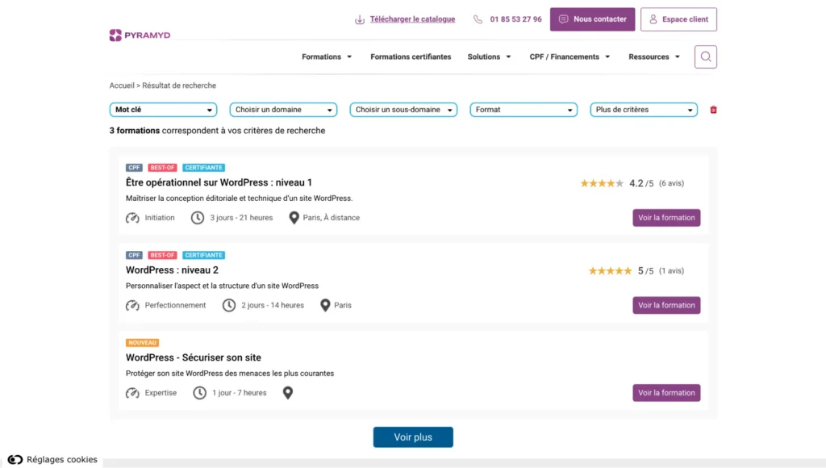The image size is (826, 468).
Task: Click the (1 avis) reviews text
Action: click(672, 271)
